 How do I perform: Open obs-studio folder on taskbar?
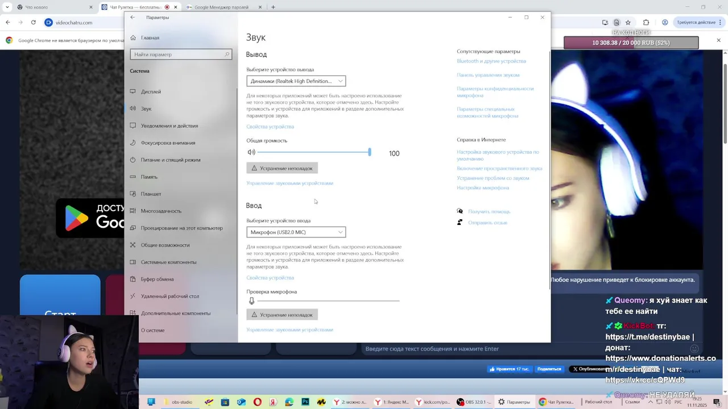coord(179,402)
